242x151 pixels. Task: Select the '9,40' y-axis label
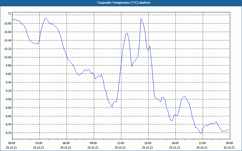(9, 82)
